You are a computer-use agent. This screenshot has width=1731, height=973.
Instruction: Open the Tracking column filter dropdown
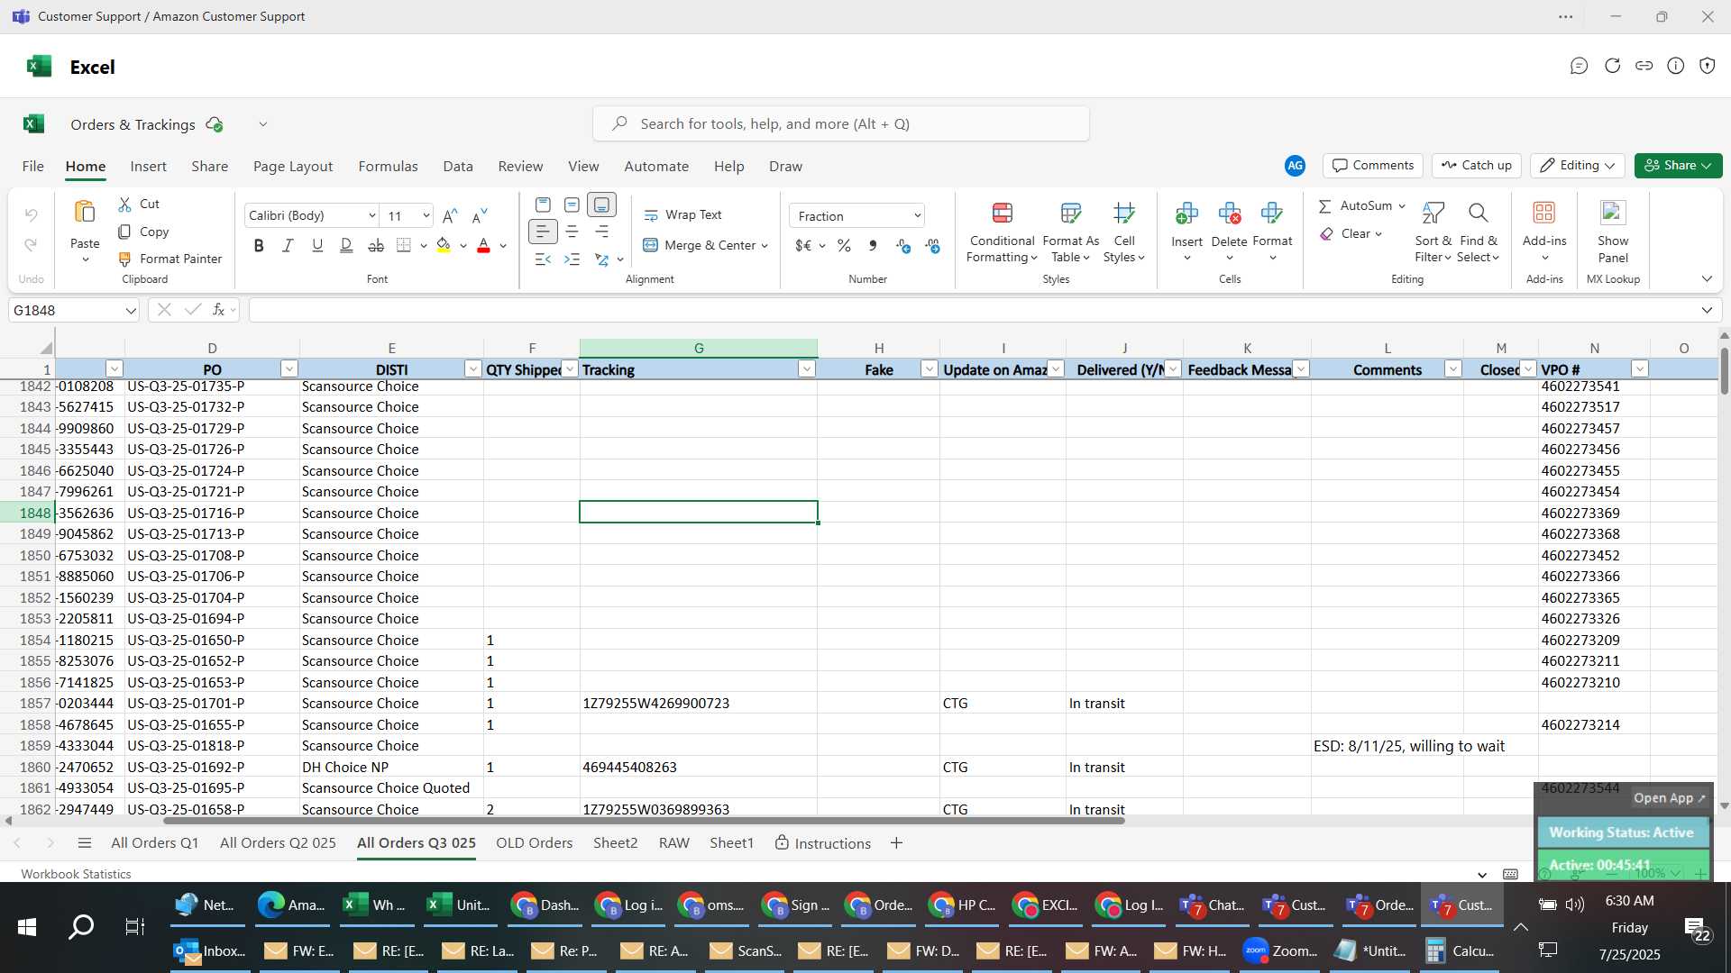point(807,369)
